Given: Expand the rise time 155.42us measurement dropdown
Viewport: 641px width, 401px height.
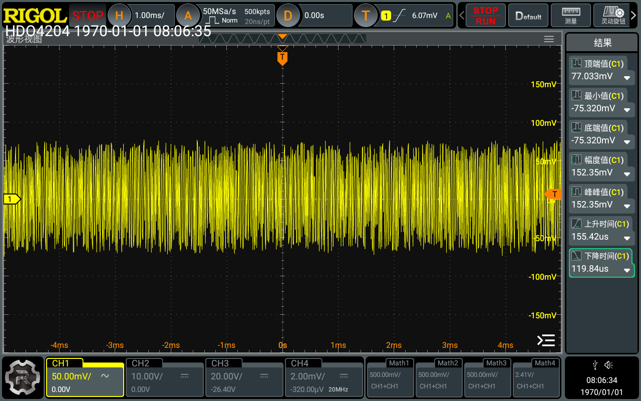Looking at the screenshot, I should click(x=626, y=238).
